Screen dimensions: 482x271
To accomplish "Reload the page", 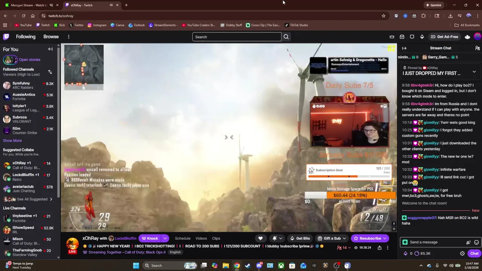I will coord(23,16).
